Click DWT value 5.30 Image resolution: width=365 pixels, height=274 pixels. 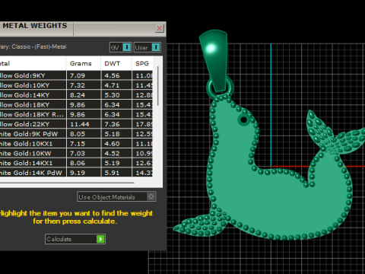pos(112,95)
